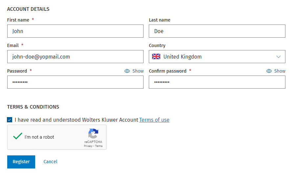Viewport: 292px width, 175px height.
Task: Submit the form with Register button
Action: pyautogui.click(x=21, y=162)
